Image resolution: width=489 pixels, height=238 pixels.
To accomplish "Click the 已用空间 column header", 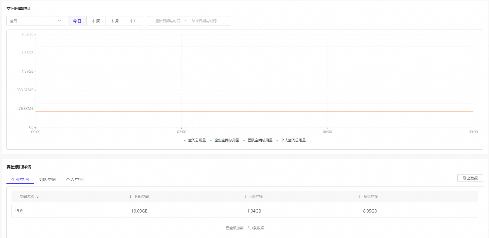I will tap(256, 196).
